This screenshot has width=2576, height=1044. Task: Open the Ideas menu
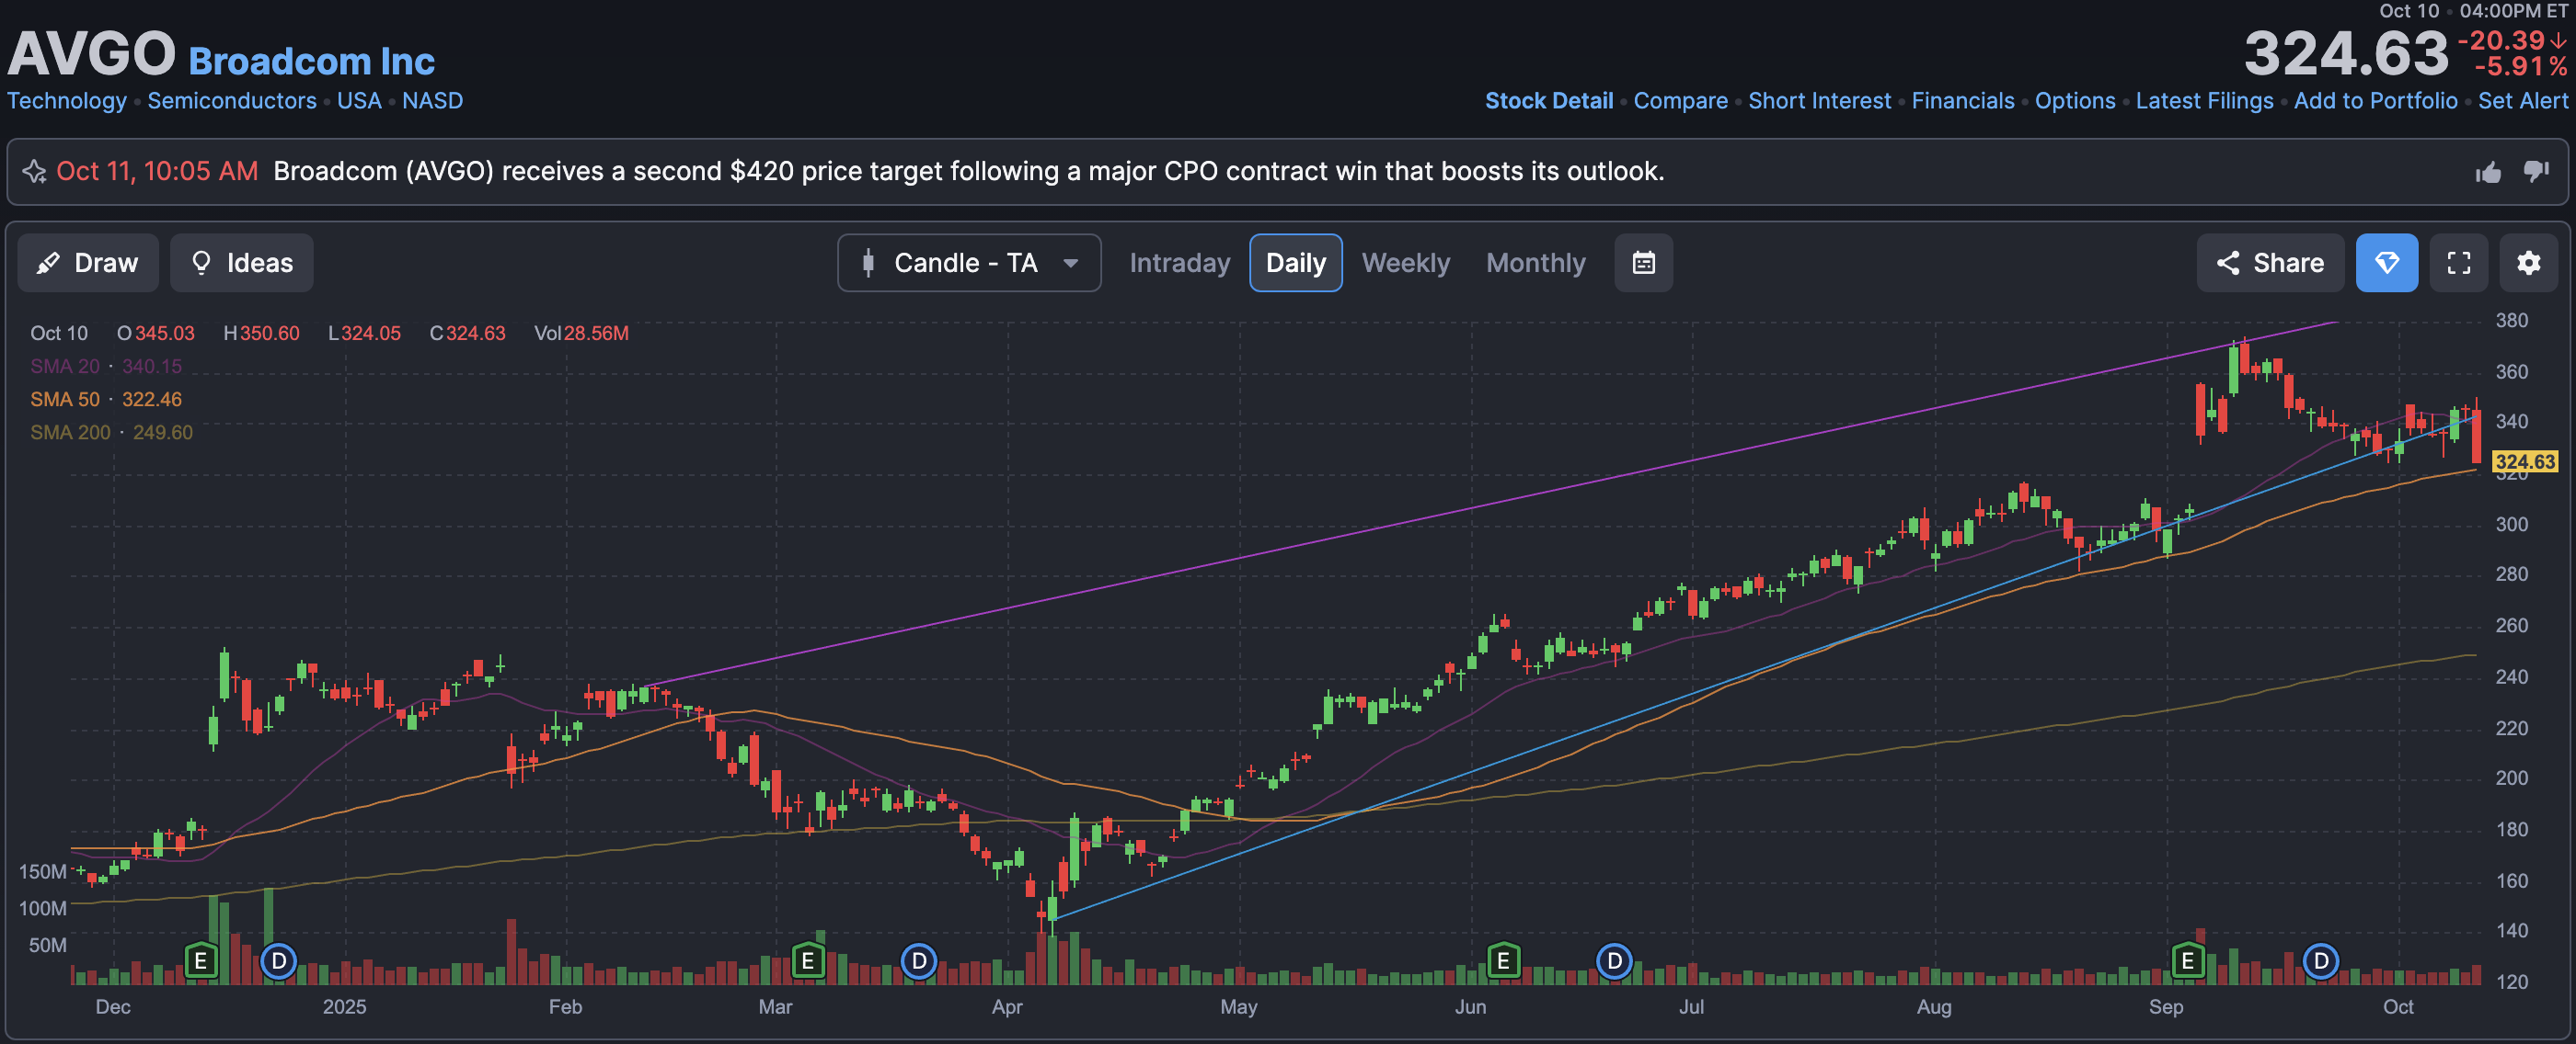[242, 263]
